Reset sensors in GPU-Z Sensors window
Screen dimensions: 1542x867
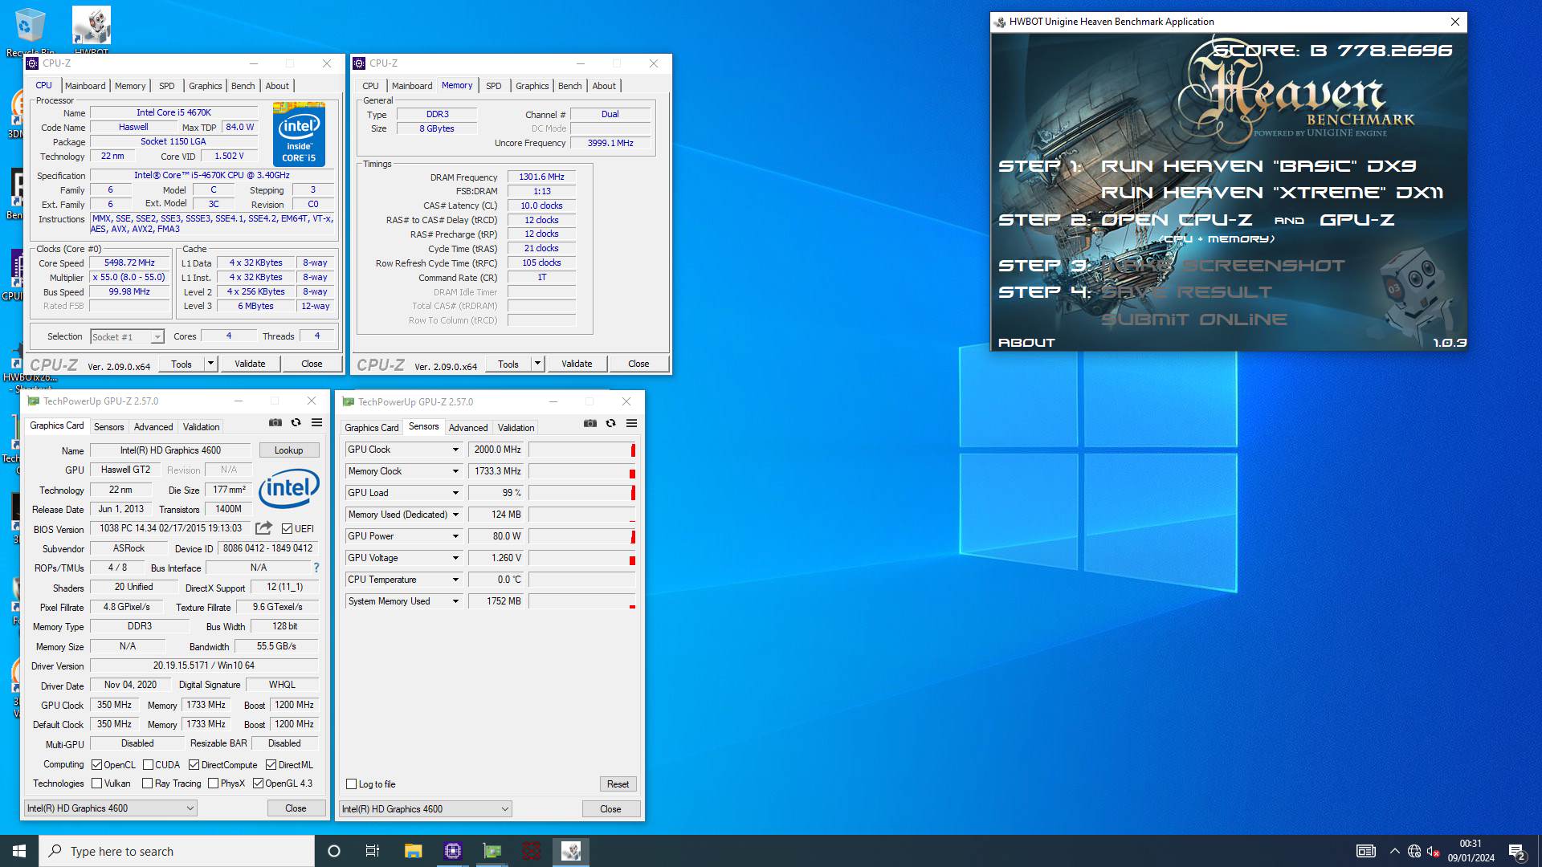pos(618,784)
